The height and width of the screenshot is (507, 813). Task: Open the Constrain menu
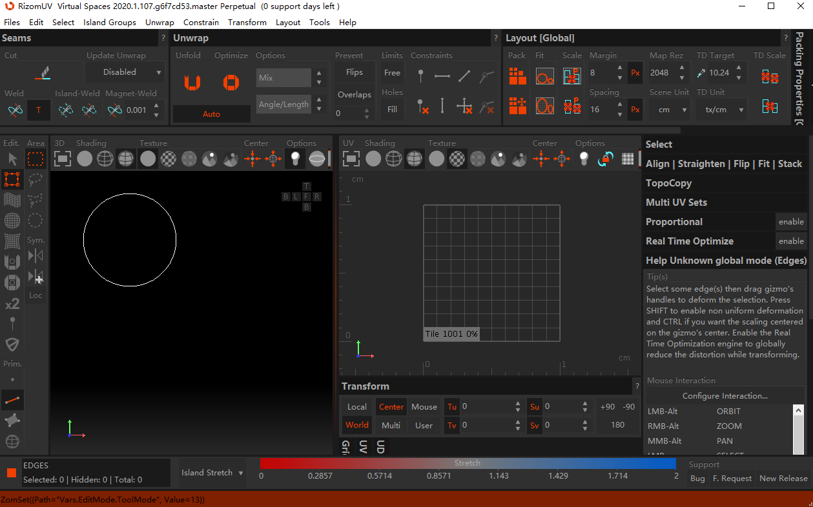[x=201, y=22]
